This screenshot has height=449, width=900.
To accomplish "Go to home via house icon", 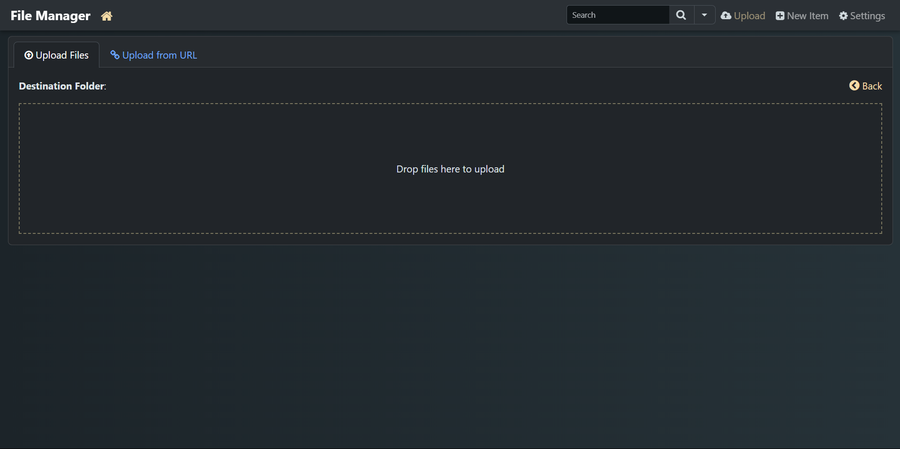I will [x=106, y=16].
